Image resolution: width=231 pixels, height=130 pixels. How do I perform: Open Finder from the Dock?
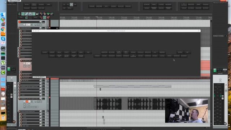coord(3,15)
